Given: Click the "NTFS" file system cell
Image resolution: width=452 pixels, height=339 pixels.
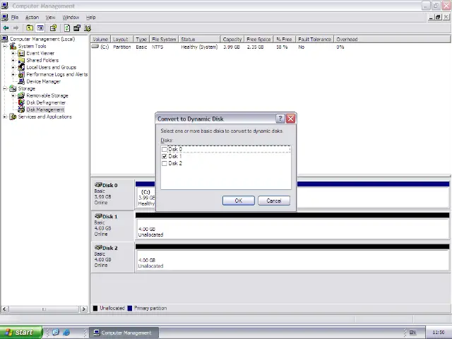Looking at the screenshot, I should coord(157,47).
